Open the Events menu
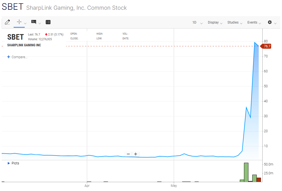This screenshot has width=282, height=191. click(x=252, y=22)
